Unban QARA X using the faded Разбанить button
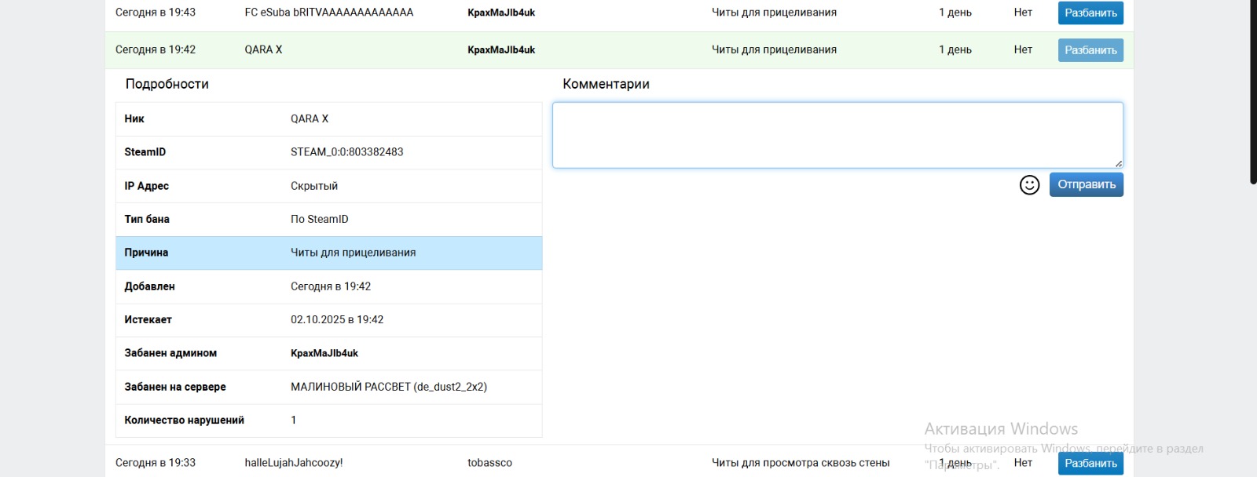 coord(1090,49)
